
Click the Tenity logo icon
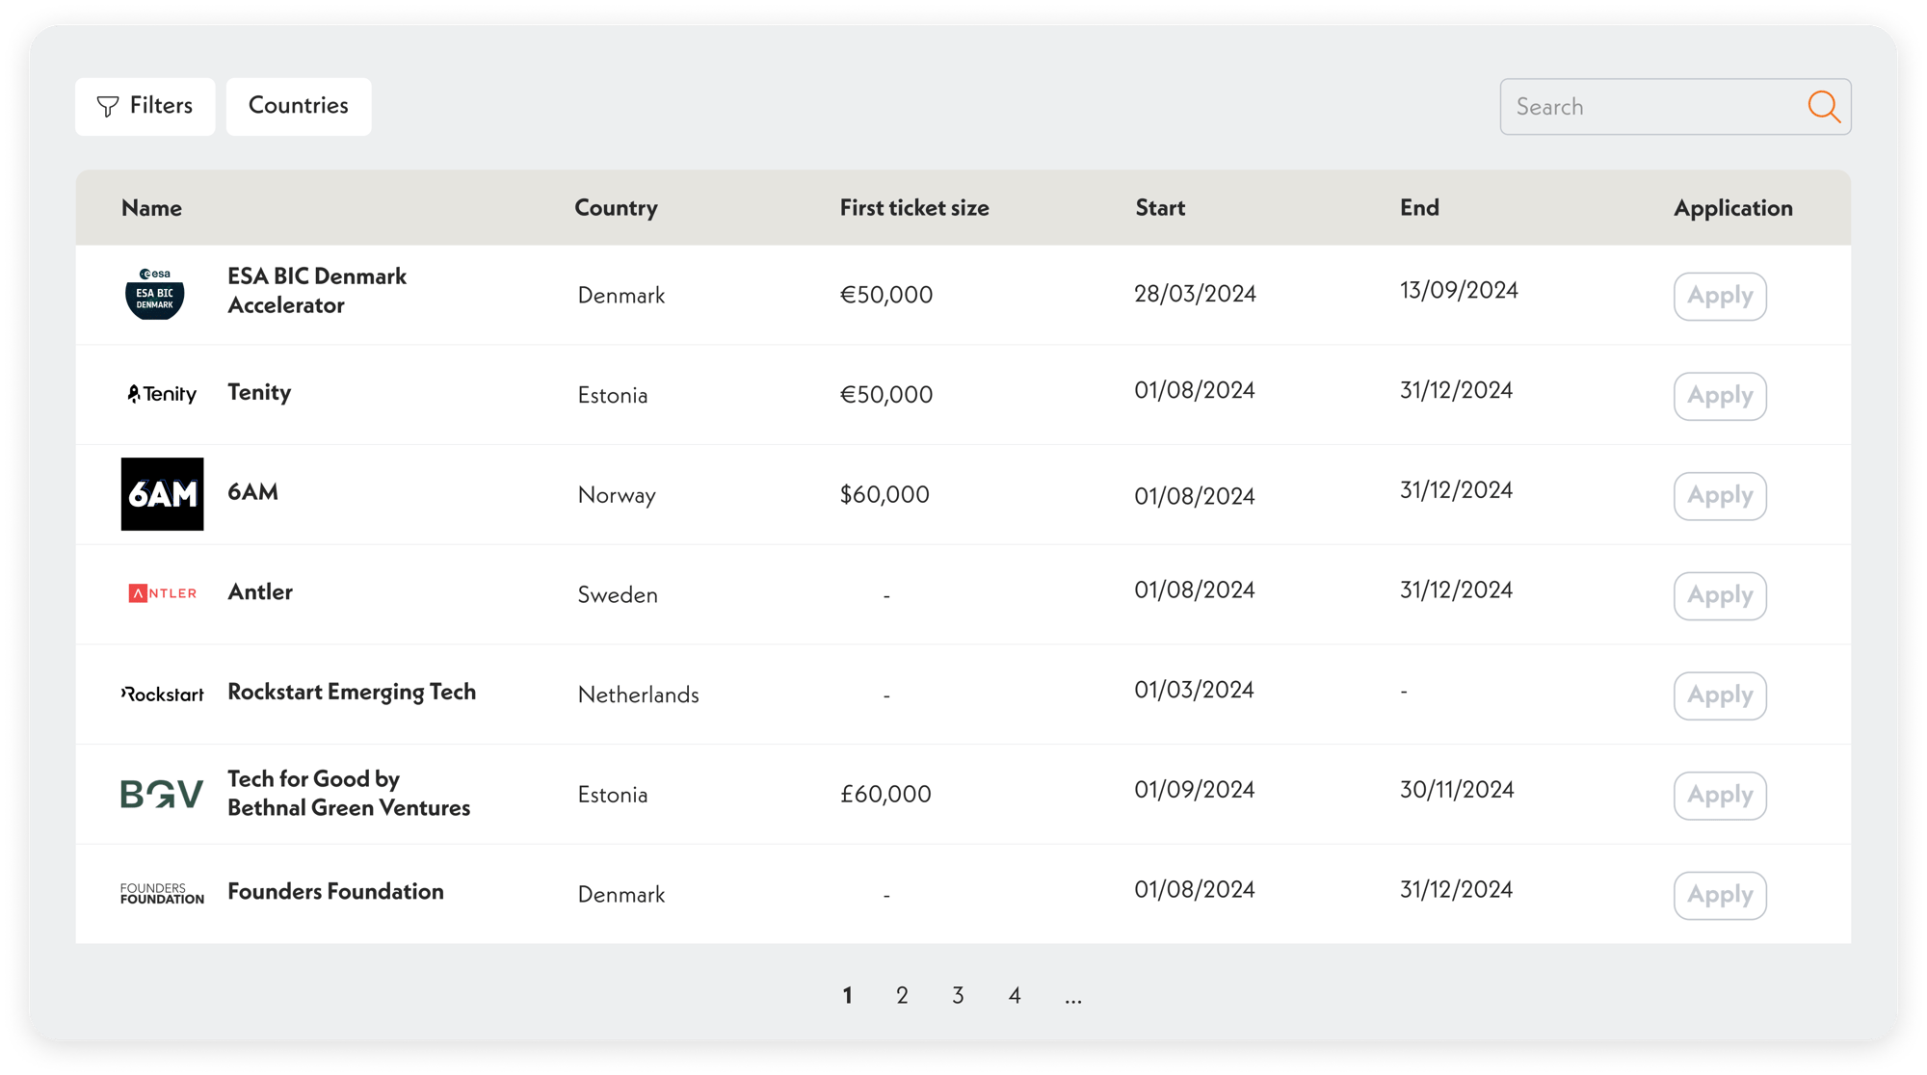[x=162, y=394]
